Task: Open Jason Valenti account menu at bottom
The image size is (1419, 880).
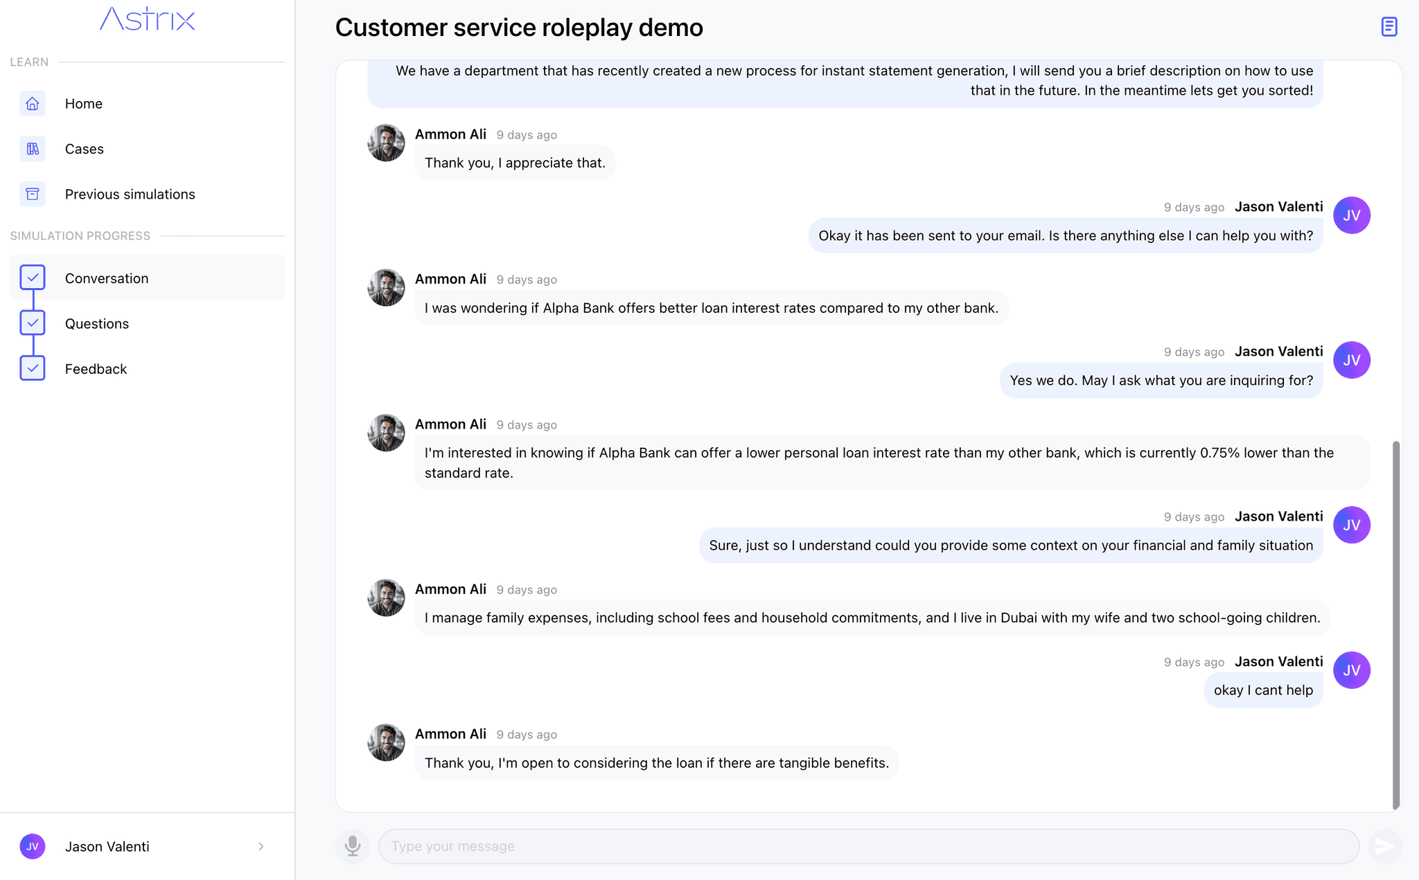Action: pyautogui.click(x=147, y=847)
